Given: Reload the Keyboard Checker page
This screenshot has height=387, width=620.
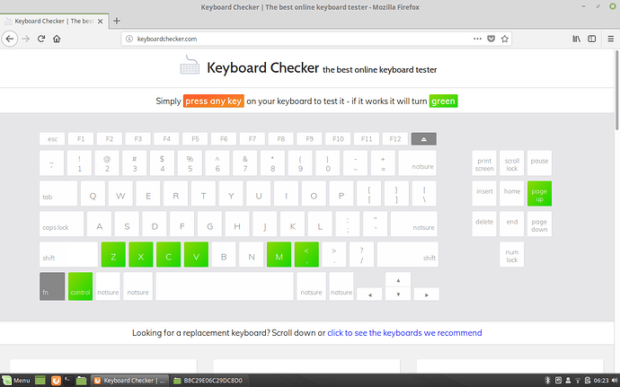Looking at the screenshot, I should pos(41,39).
